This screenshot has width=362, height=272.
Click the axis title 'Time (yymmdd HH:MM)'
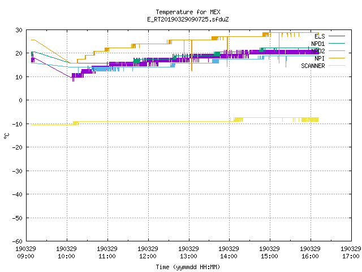(188, 267)
